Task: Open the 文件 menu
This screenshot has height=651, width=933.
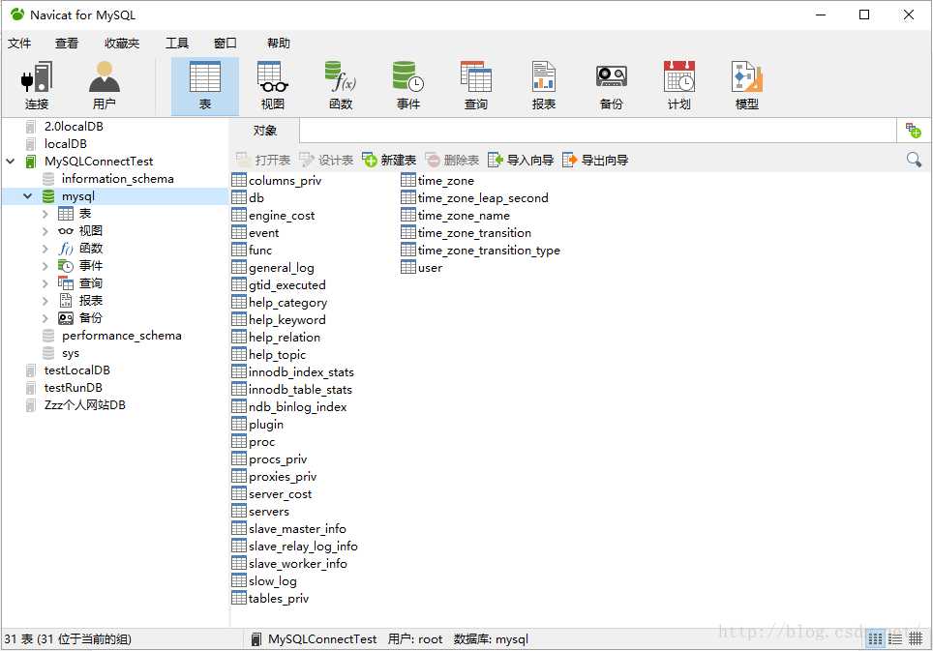Action: click(x=19, y=43)
